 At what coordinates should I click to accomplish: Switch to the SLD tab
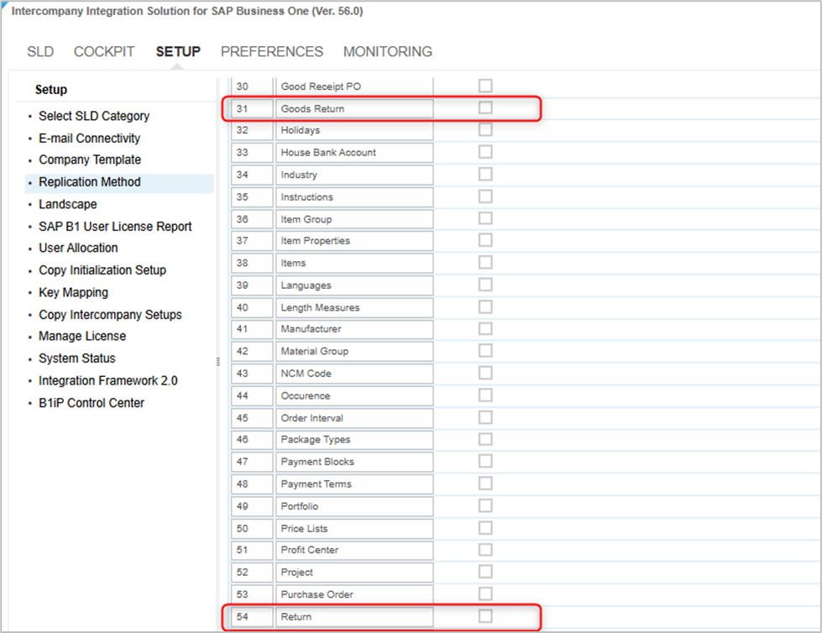40,52
